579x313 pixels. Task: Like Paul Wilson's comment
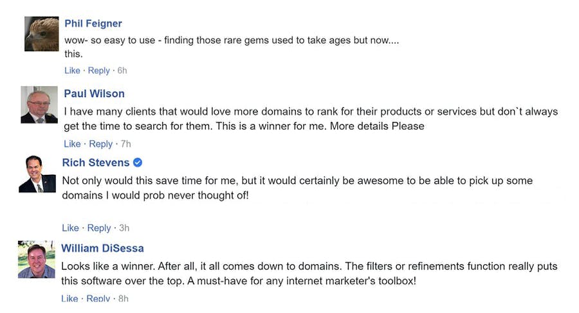[72, 144]
